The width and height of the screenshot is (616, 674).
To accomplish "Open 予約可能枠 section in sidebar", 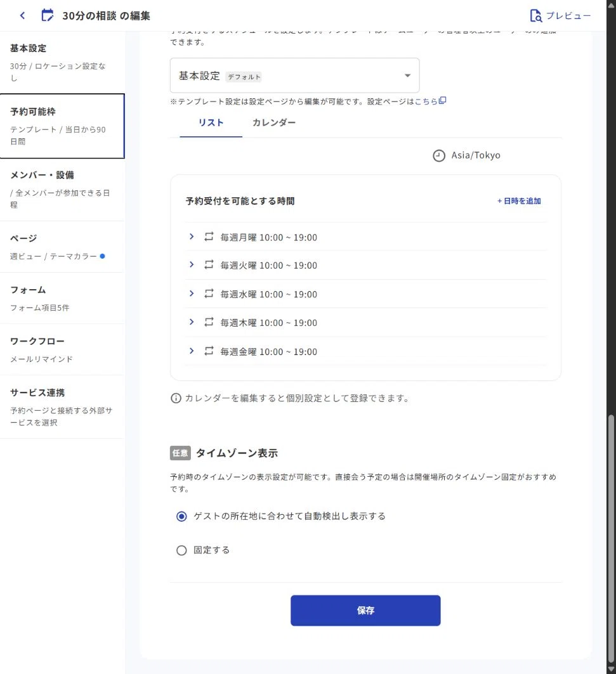I will pos(62,126).
